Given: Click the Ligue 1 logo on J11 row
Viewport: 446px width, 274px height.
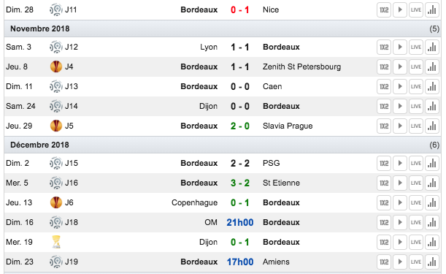Looking at the screenshot, I should 56,9.
